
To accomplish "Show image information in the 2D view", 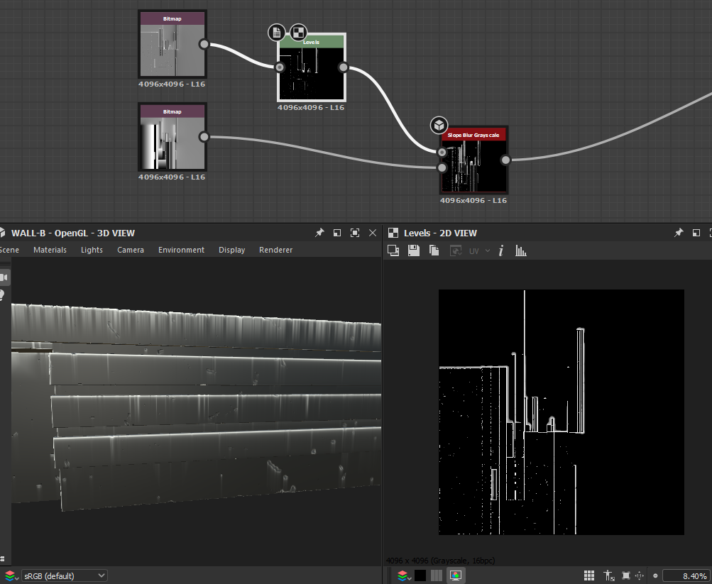I will click(500, 250).
